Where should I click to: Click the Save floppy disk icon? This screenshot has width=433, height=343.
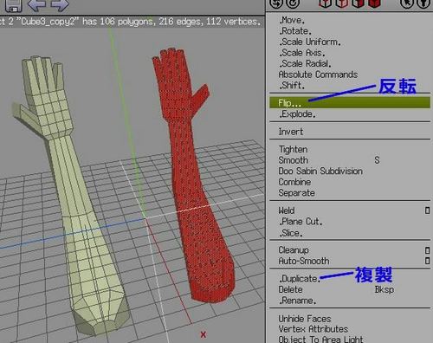pos(14,5)
